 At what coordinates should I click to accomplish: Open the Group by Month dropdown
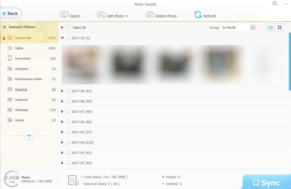[252, 28]
